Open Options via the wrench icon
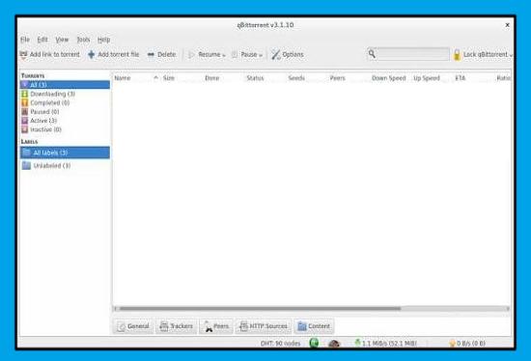 pyautogui.click(x=276, y=54)
